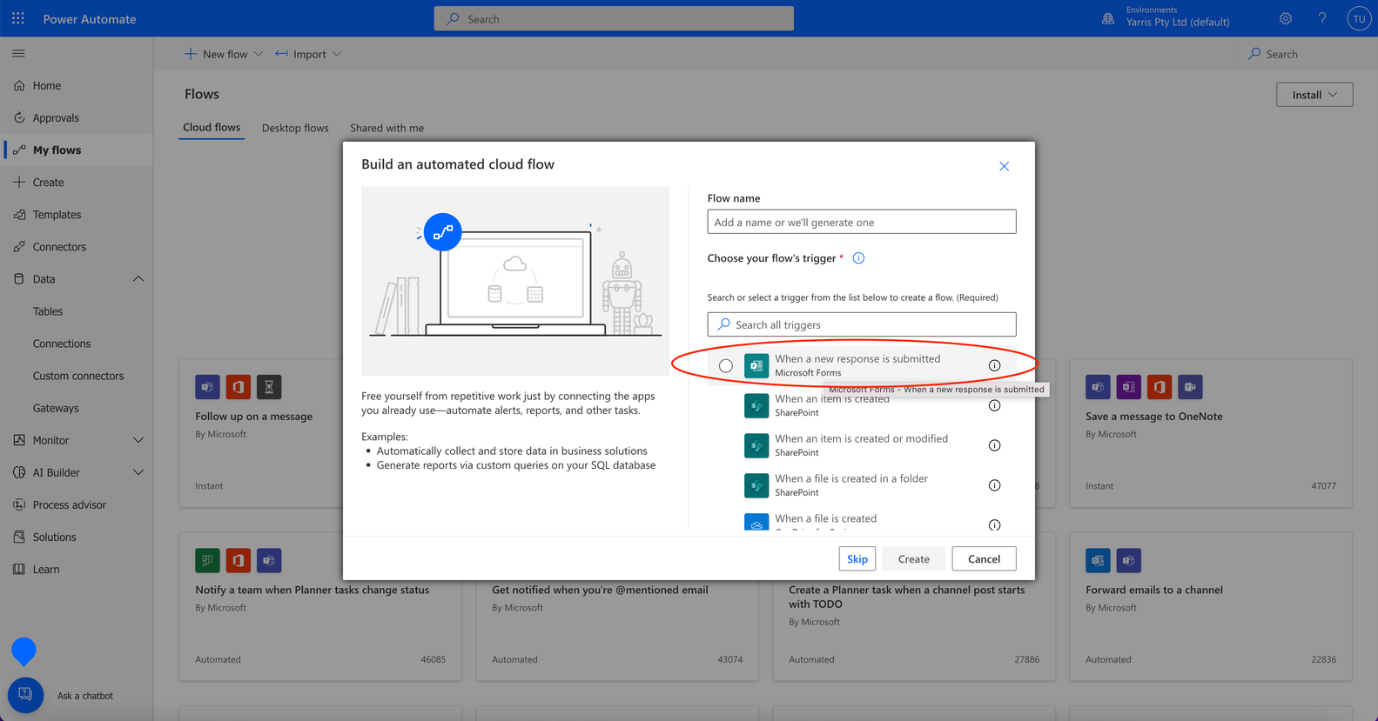Switch to the Desktop flows tab

point(295,128)
